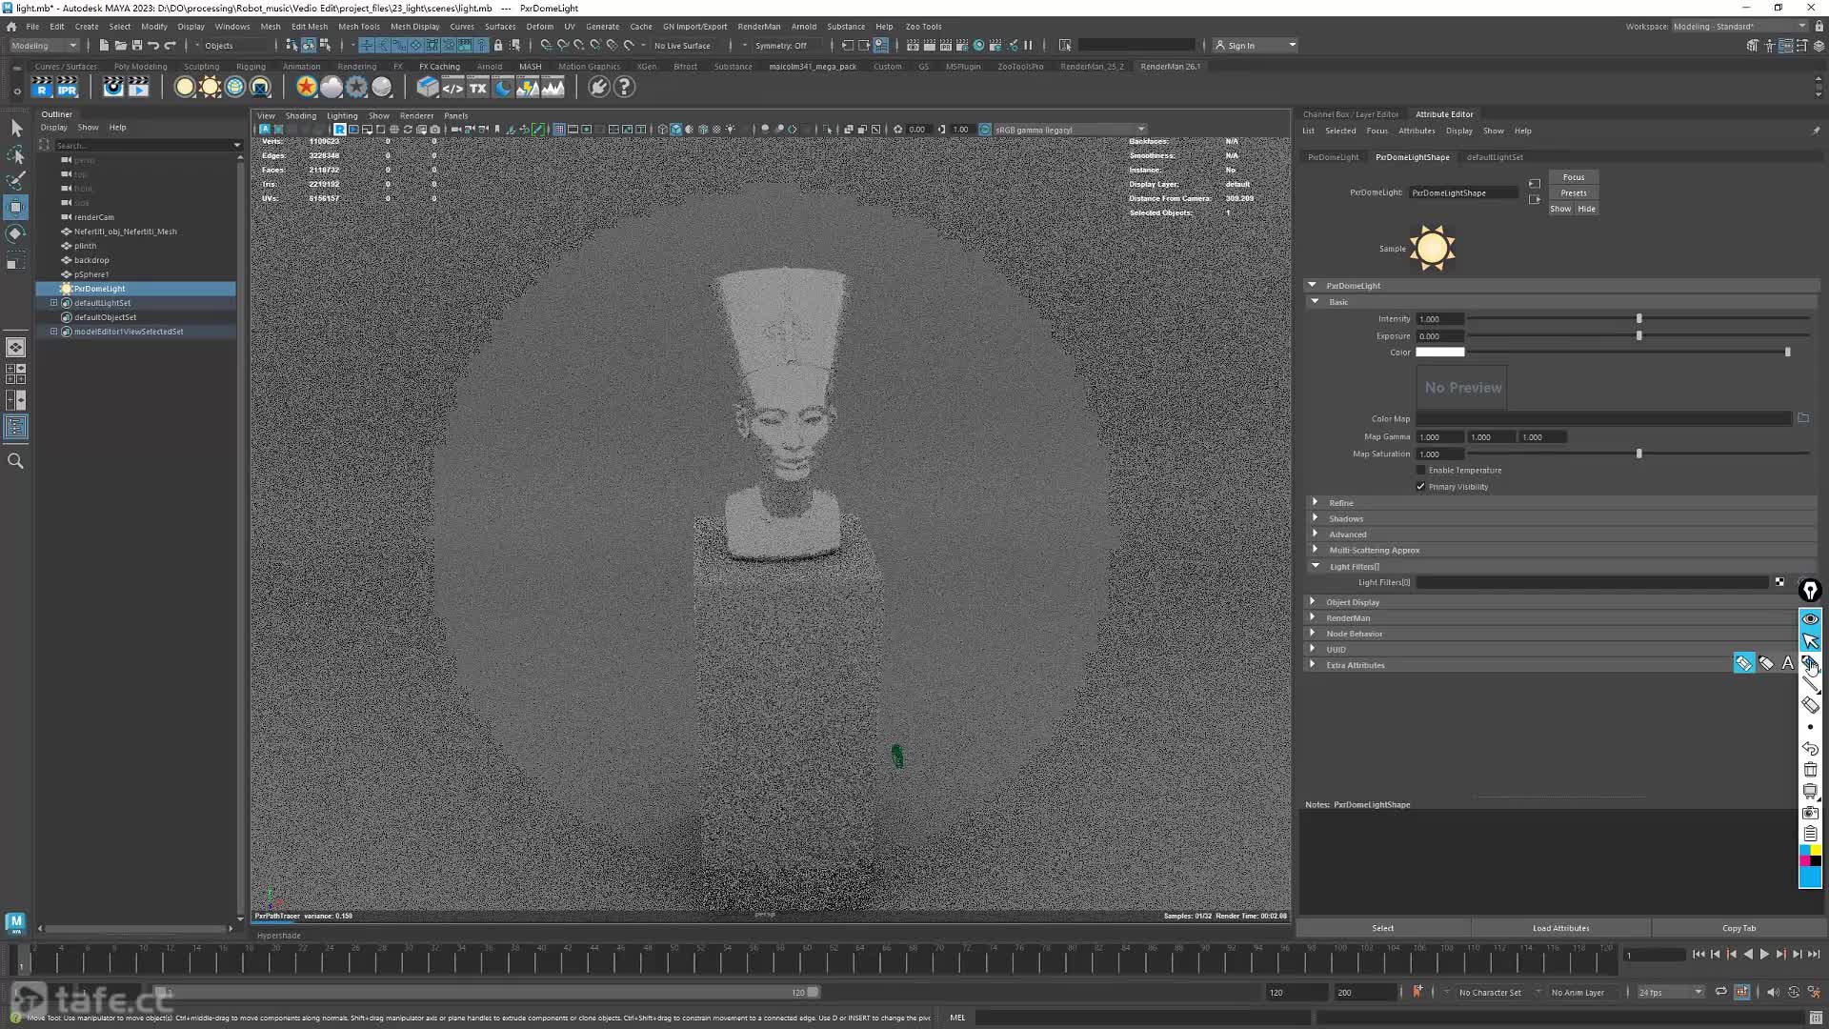Click the play forward button
This screenshot has height=1029, width=1829.
tap(1764, 954)
